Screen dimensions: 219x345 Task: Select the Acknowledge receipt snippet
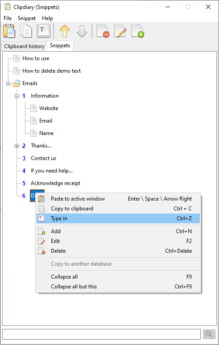[55, 183]
